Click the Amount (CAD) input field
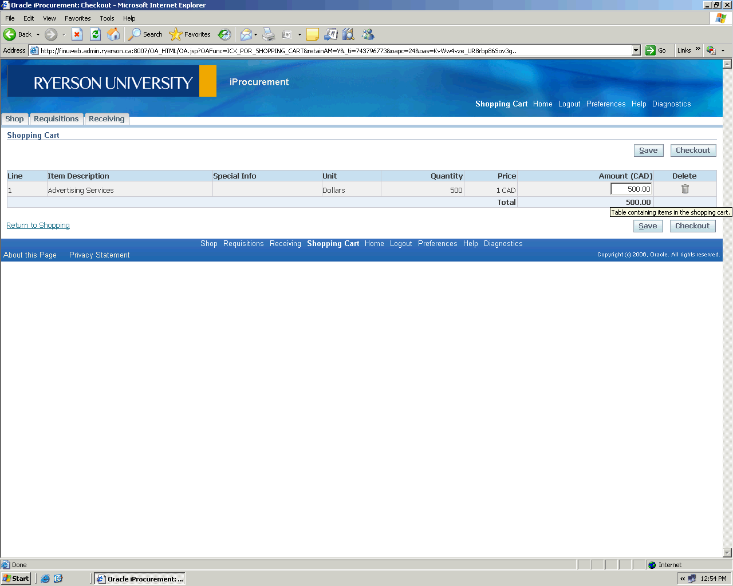The image size is (733, 586). (x=631, y=189)
